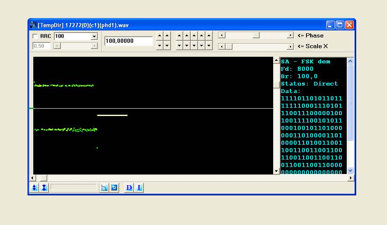387x225 pixels.
Task: Click right arrow of slider beside 0,50 field
Action: 94,46
